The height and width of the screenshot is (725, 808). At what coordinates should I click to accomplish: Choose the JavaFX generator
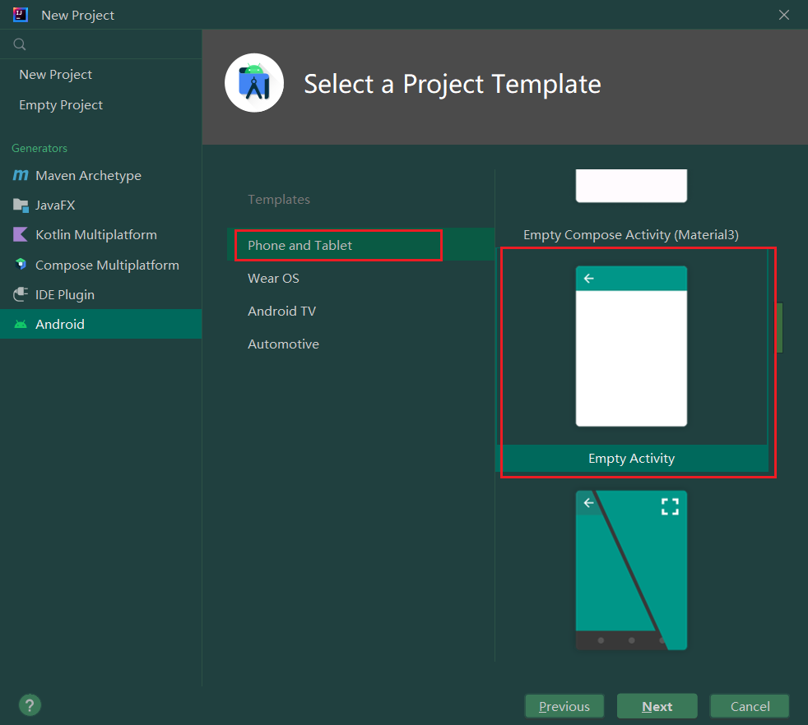click(x=101, y=205)
